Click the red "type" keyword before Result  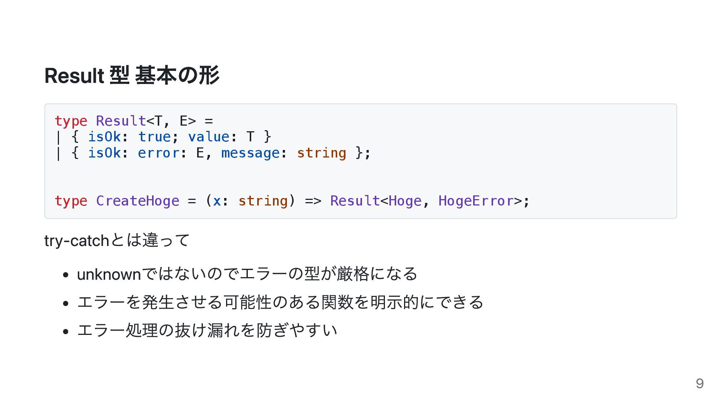tap(71, 121)
